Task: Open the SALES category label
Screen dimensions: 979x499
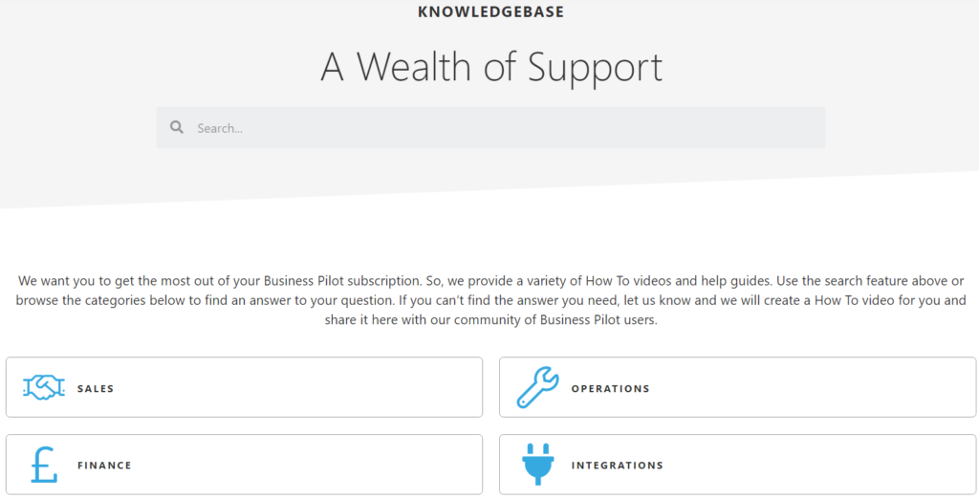Action: coord(96,388)
